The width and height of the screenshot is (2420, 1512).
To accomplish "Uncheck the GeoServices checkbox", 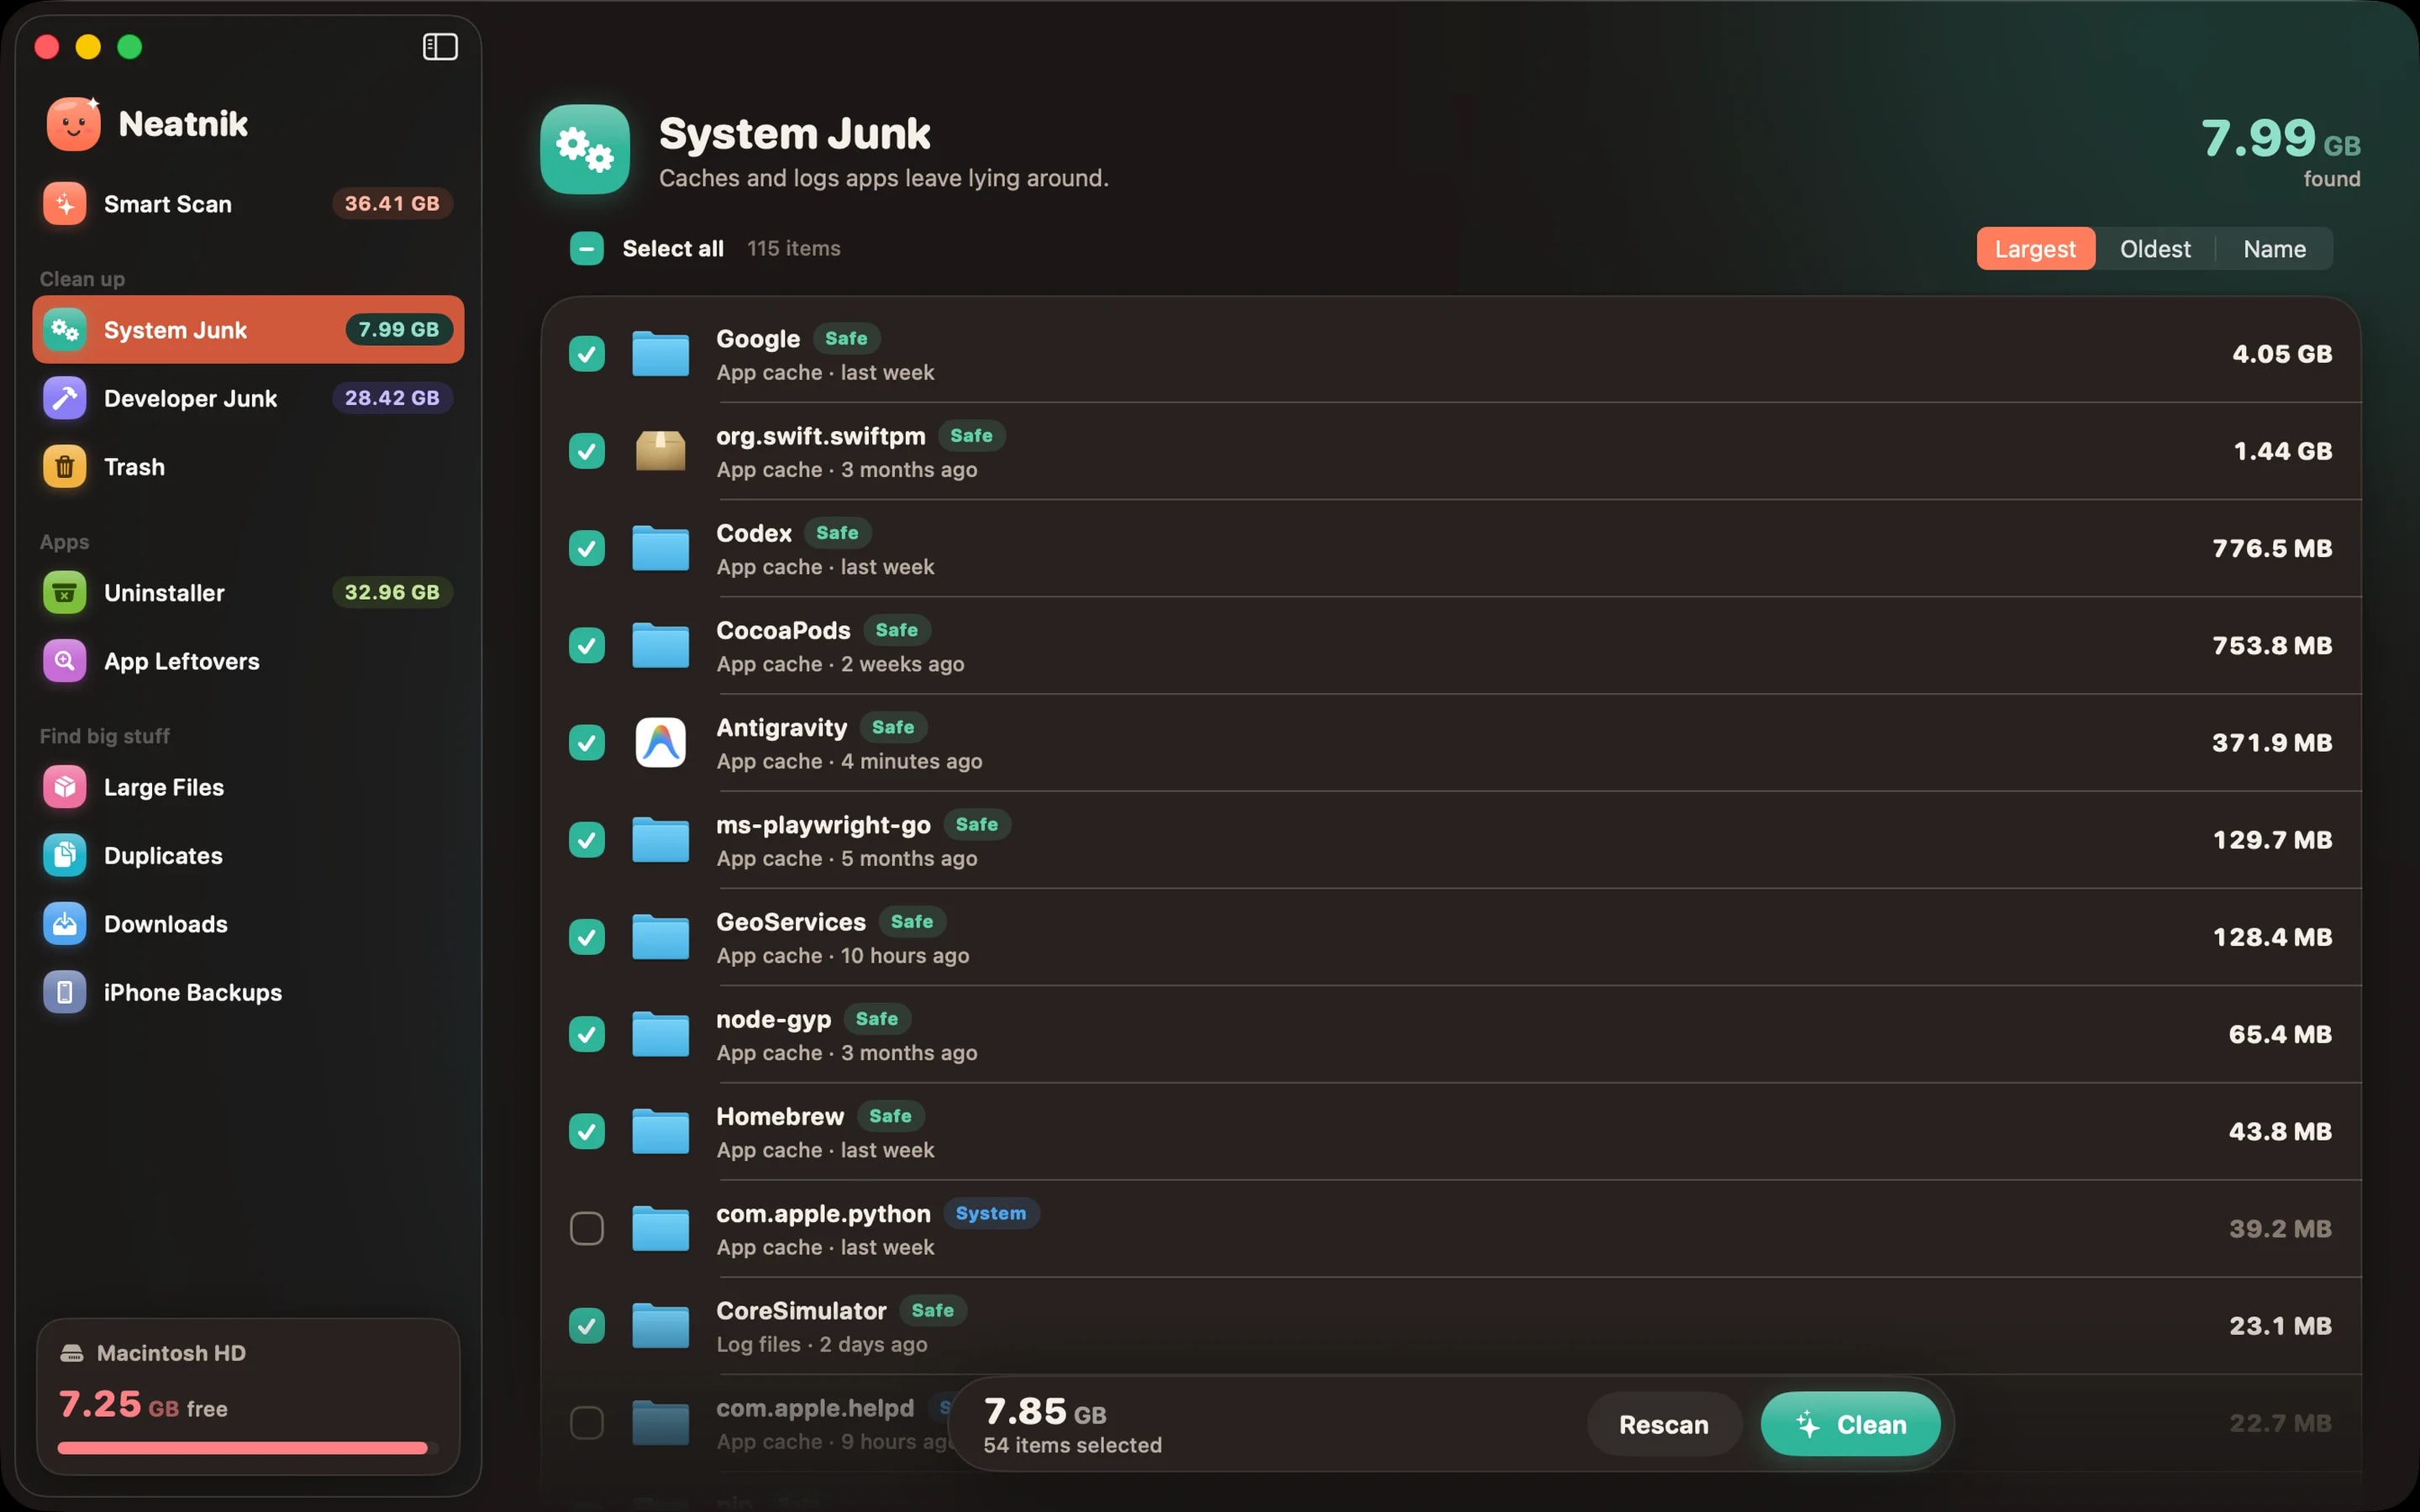I will point(587,937).
